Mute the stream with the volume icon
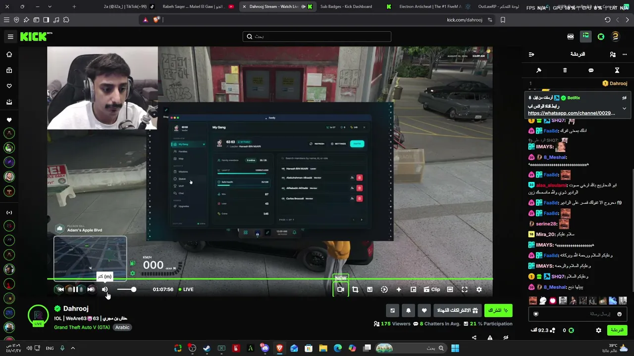 (x=105, y=289)
